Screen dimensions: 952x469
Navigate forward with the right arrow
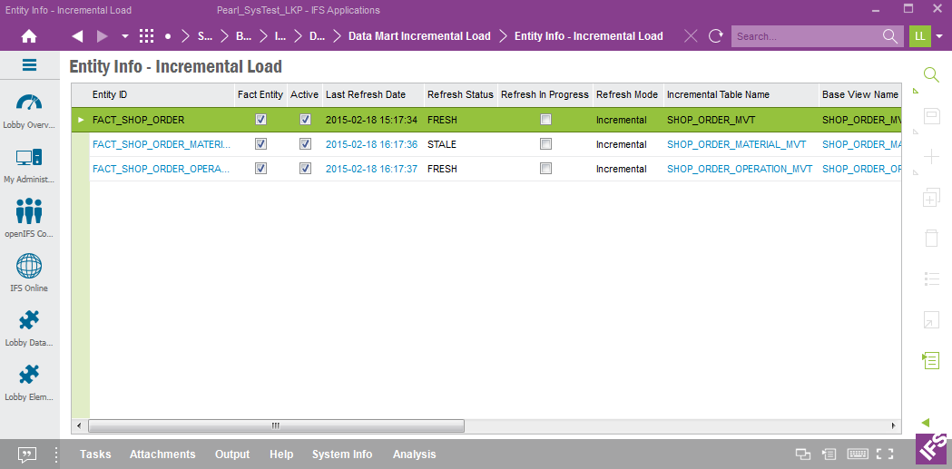[x=103, y=36]
